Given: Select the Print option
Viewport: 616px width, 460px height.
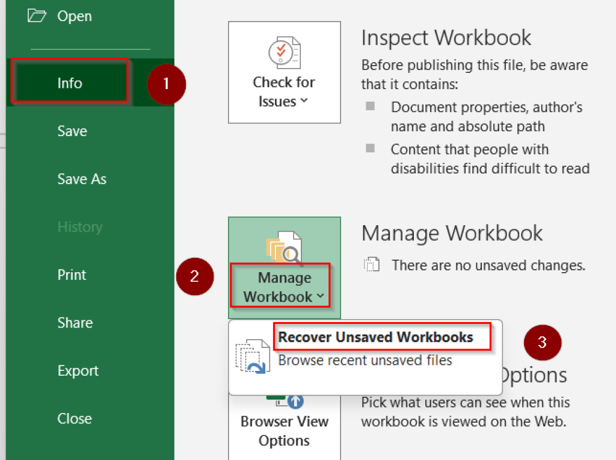Looking at the screenshot, I should pyautogui.click(x=72, y=275).
